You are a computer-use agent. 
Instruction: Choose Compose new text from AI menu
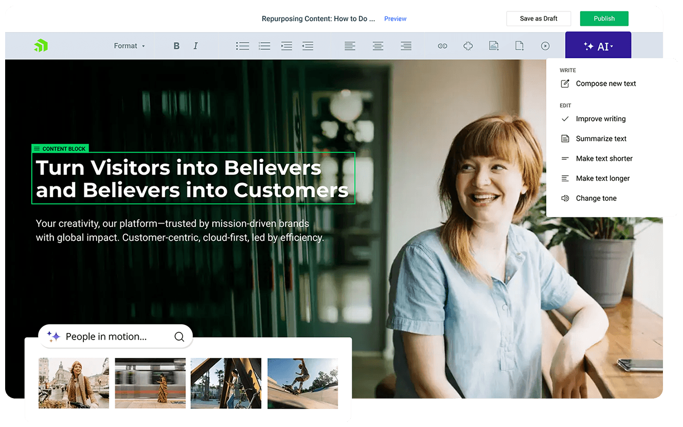click(x=605, y=84)
